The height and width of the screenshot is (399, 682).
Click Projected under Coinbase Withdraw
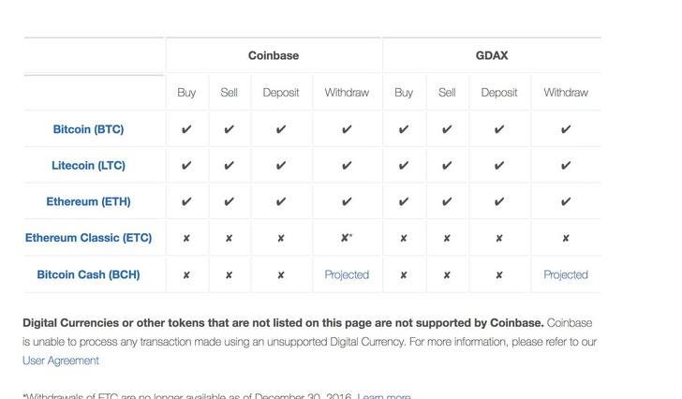tap(347, 274)
